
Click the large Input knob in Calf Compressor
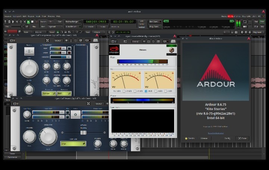click(29, 69)
